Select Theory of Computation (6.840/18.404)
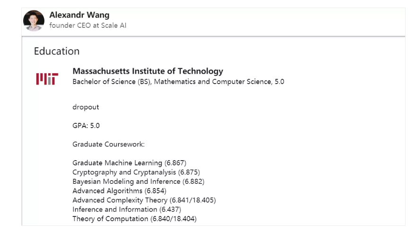The width and height of the screenshot is (415, 232). point(134,219)
